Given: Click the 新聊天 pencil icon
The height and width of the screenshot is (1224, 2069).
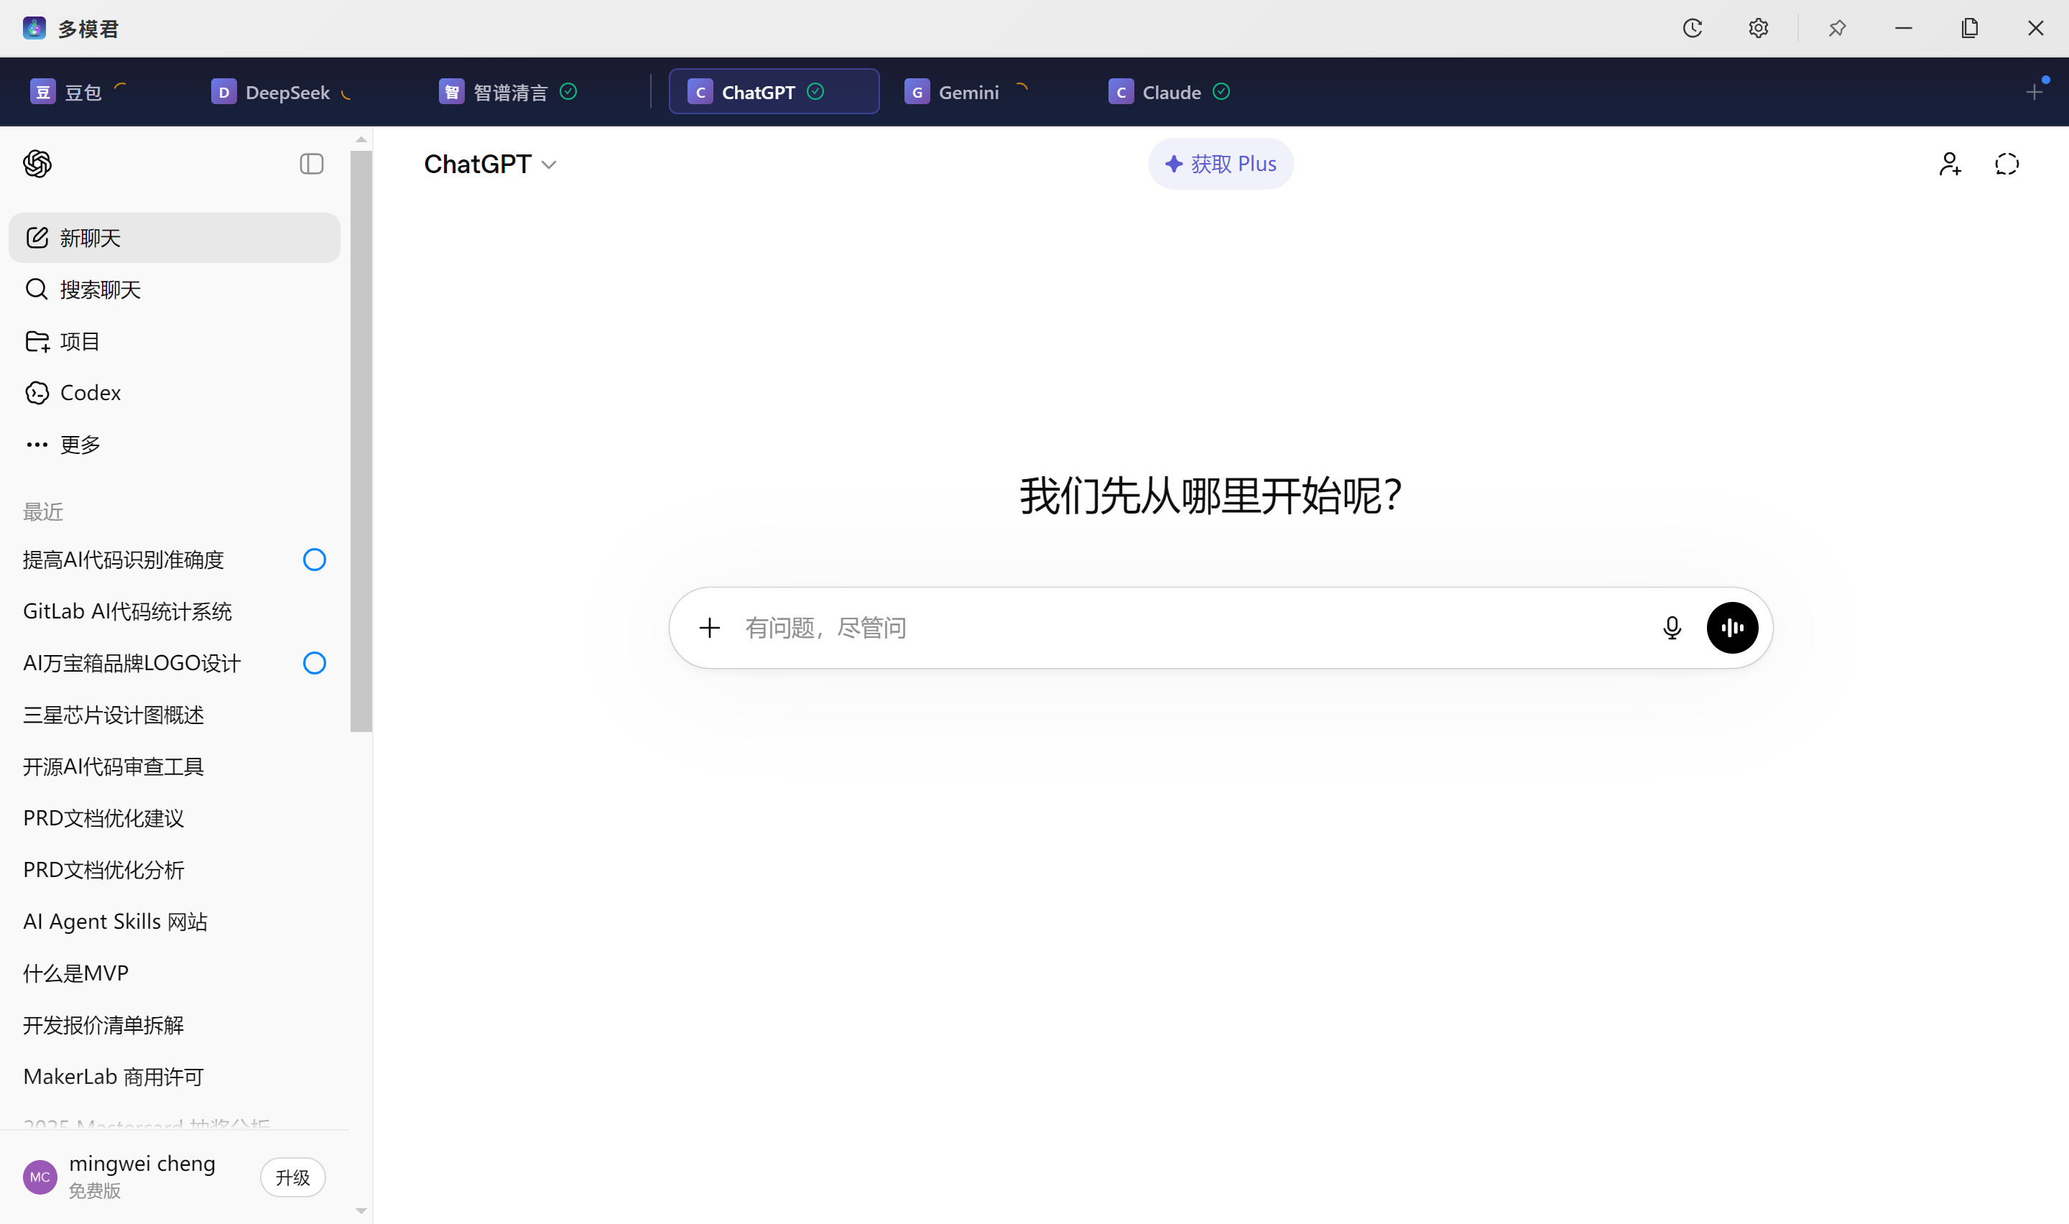Looking at the screenshot, I should [x=37, y=238].
